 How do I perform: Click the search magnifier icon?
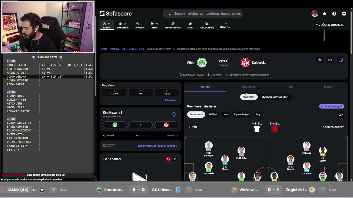click(169, 13)
